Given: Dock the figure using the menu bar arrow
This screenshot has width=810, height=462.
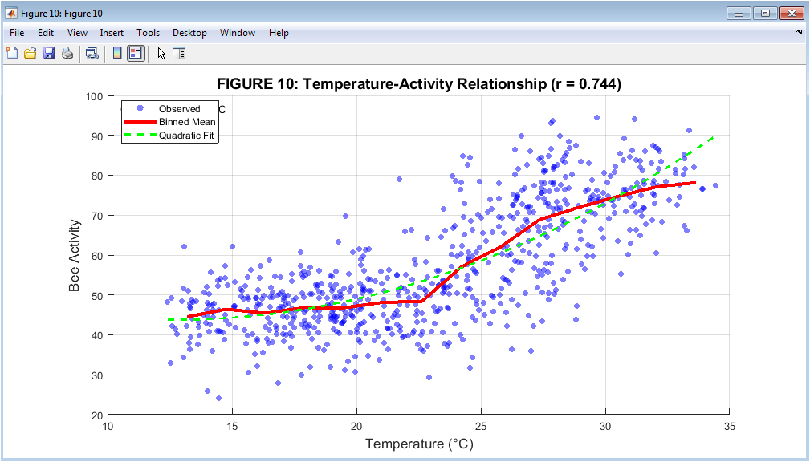Looking at the screenshot, I should 799,33.
